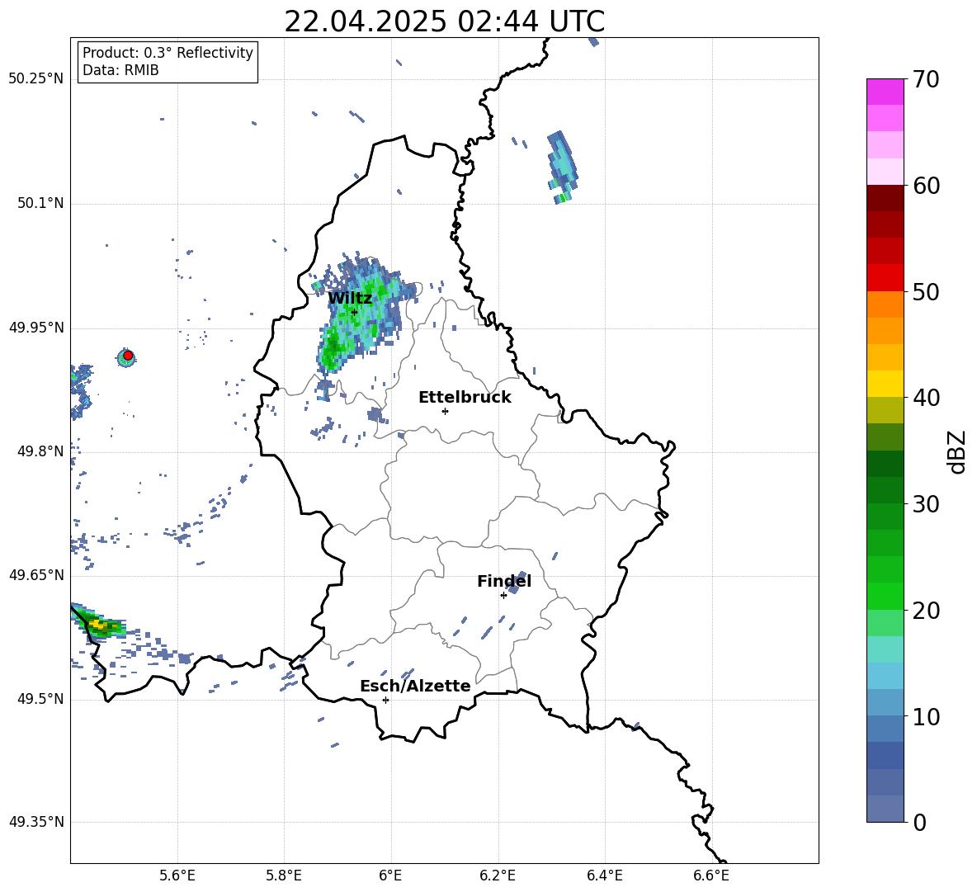Click the red dot radar location marker
The height and width of the screenshot is (892, 977).
click(x=128, y=356)
